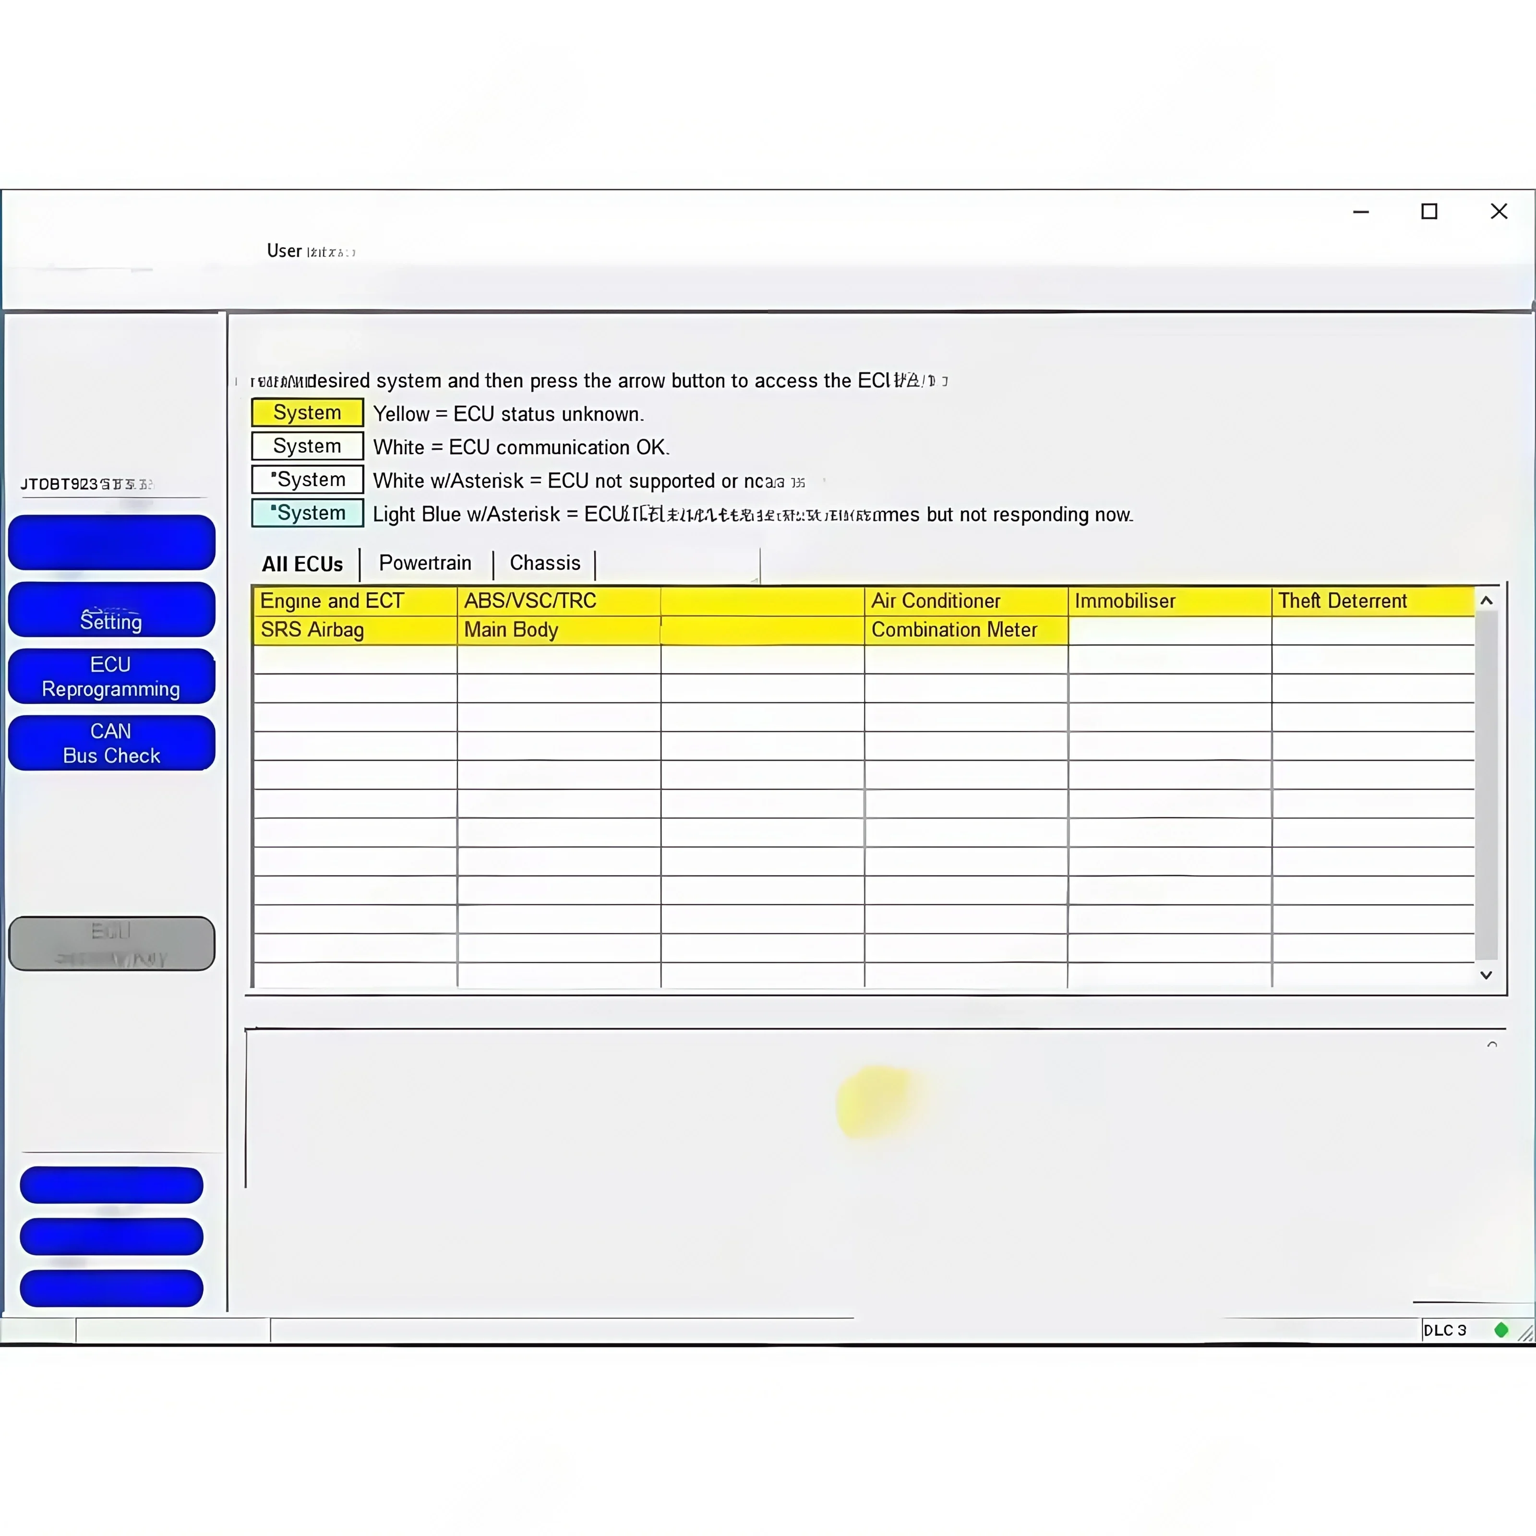This screenshot has height=1536, width=1536.
Task: Click the DLC 3 status bar label
Action: [x=1445, y=1330]
